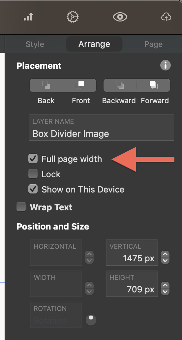Enable the Lock checkbox
This screenshot has width=182, height=340.
click(x=33, y=174)
